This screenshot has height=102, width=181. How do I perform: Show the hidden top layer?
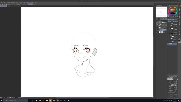point(156,28)
